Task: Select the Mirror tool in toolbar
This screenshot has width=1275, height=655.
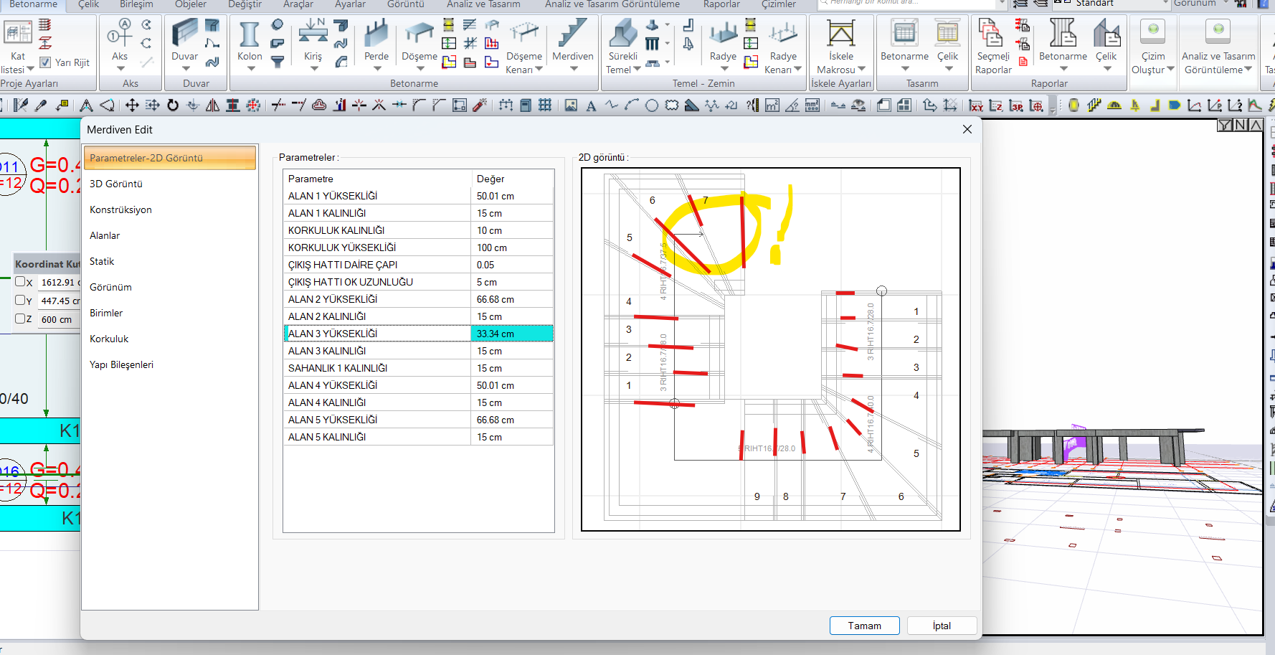Action: click(x=213, y=105)
